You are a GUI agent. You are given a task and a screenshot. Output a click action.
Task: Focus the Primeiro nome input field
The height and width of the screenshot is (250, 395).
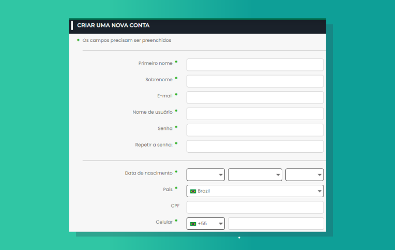254,65
